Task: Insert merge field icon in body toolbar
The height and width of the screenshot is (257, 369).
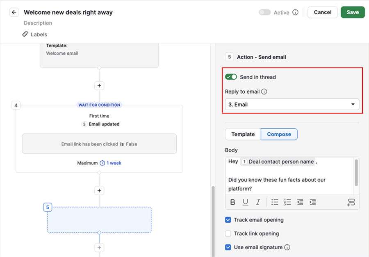Action: point(351,202)
